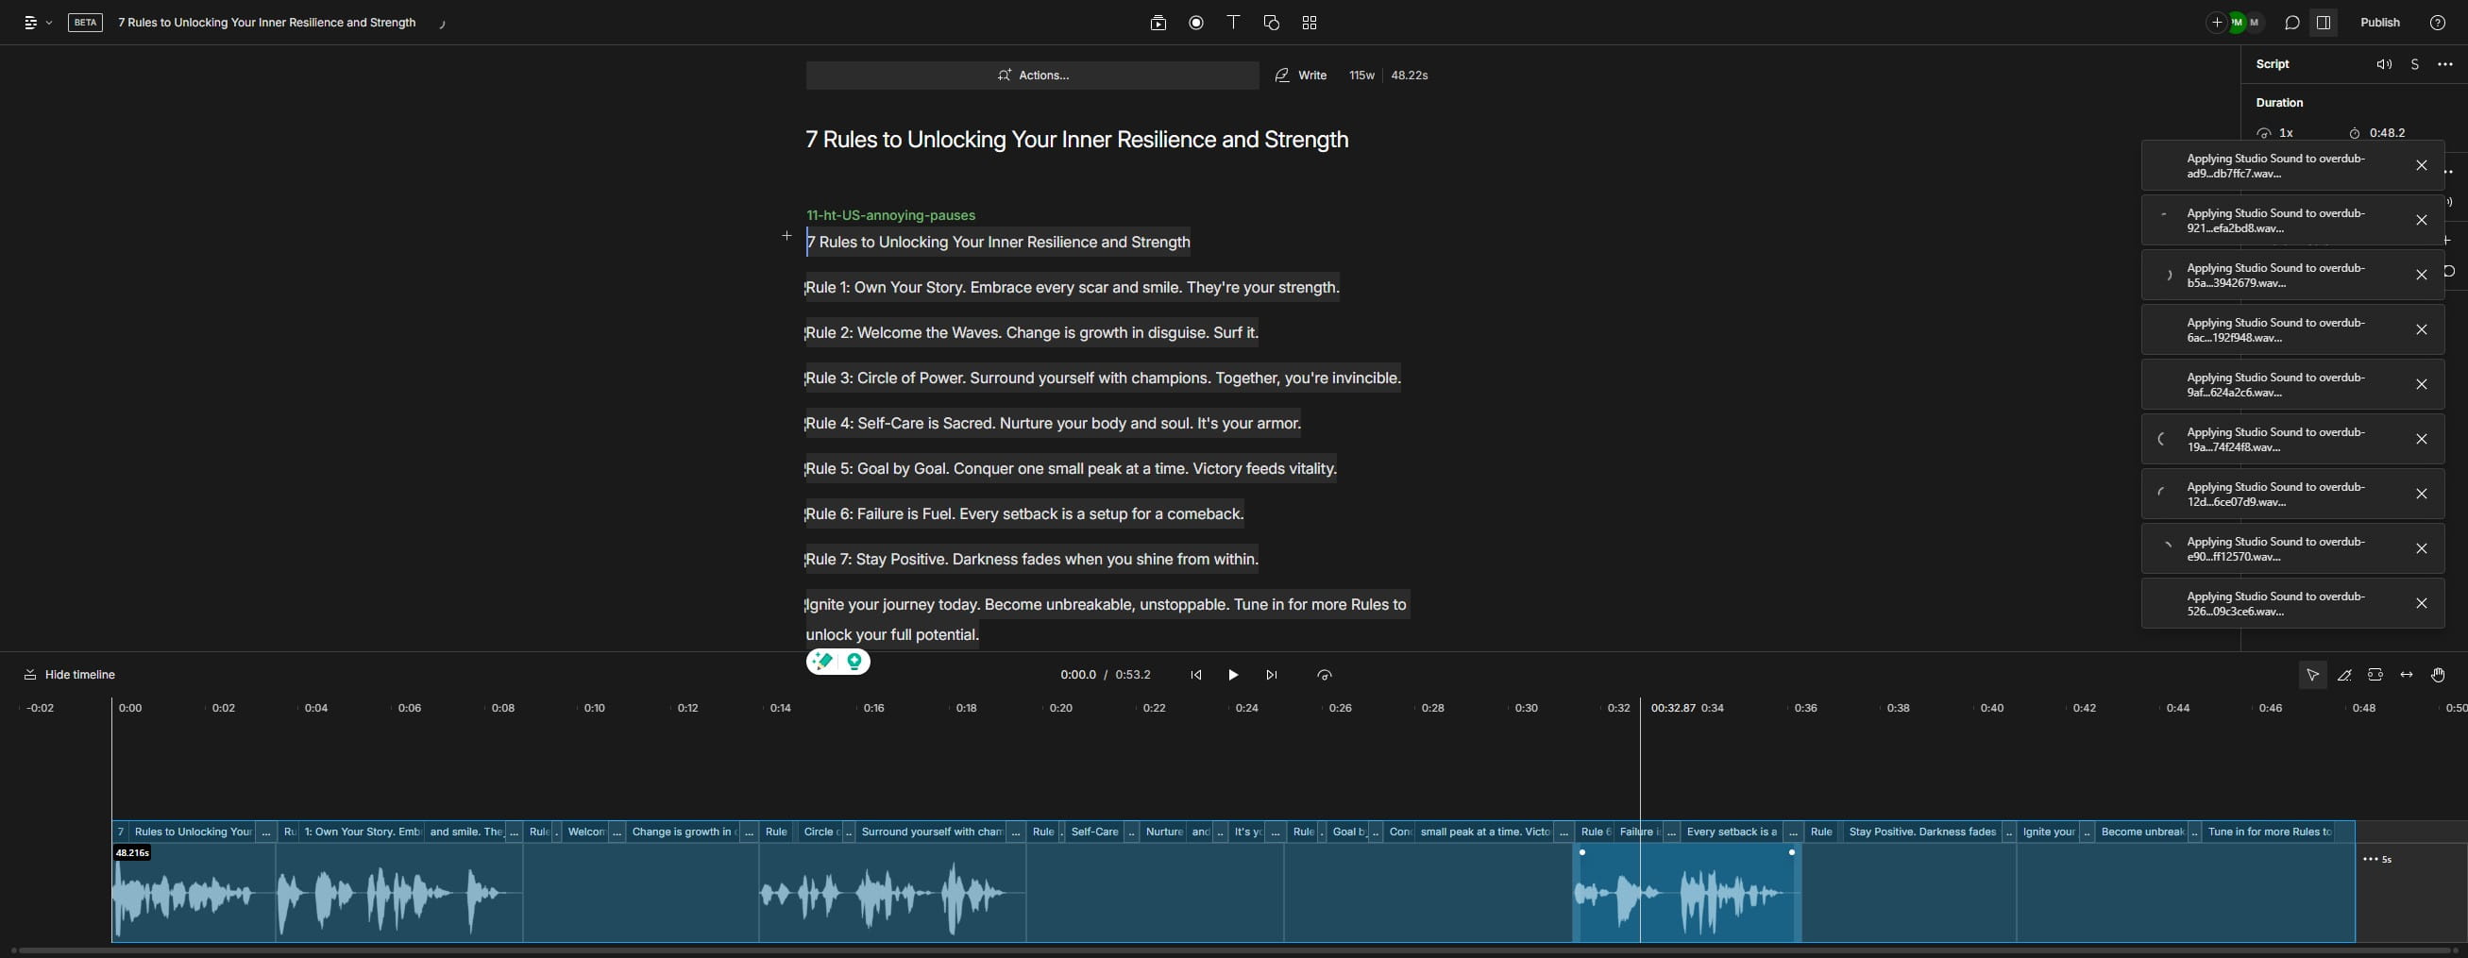Select the horizontal arrows slip tool

click(x=2407, y=675)
